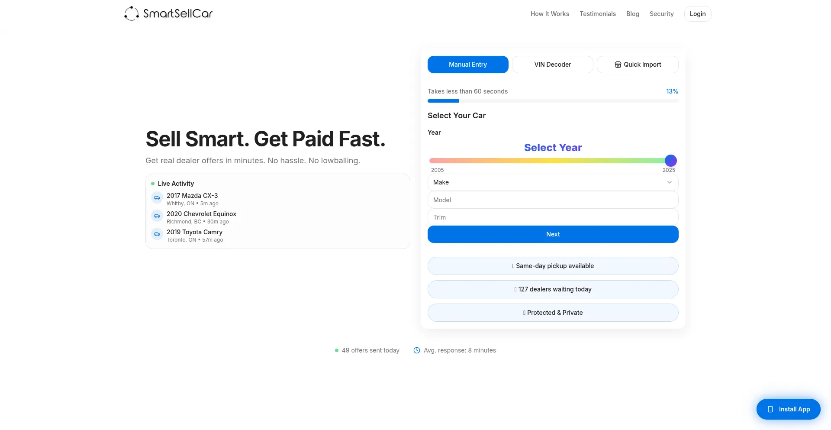
Task: Click the car icon on Quick Import tab
Action: coord(618,64)
